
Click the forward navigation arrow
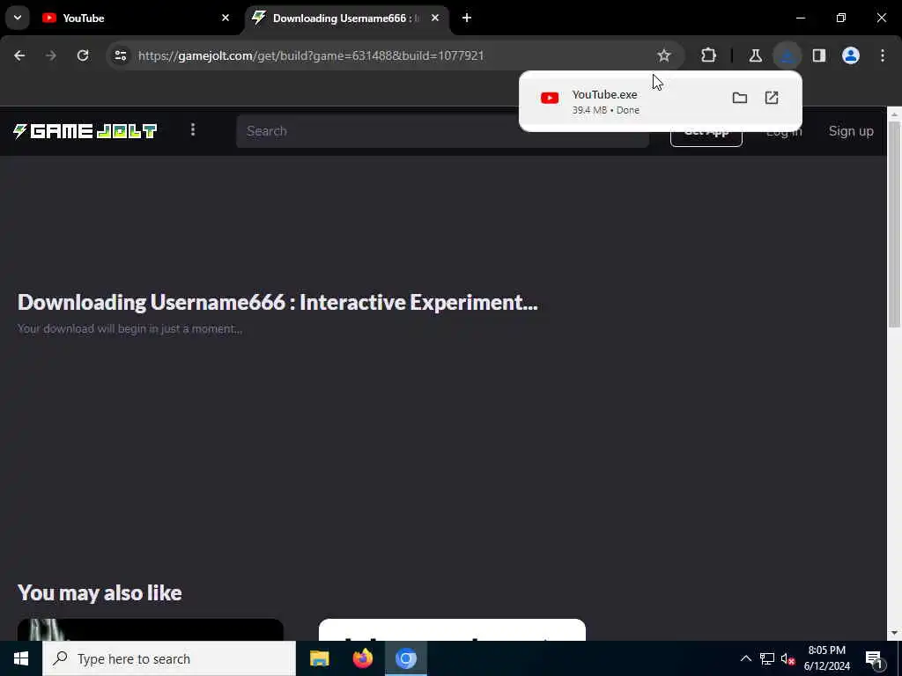pos(51,55)
